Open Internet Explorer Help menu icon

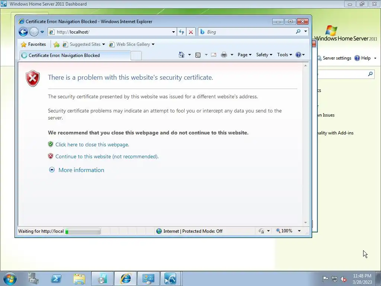[300, 55]
